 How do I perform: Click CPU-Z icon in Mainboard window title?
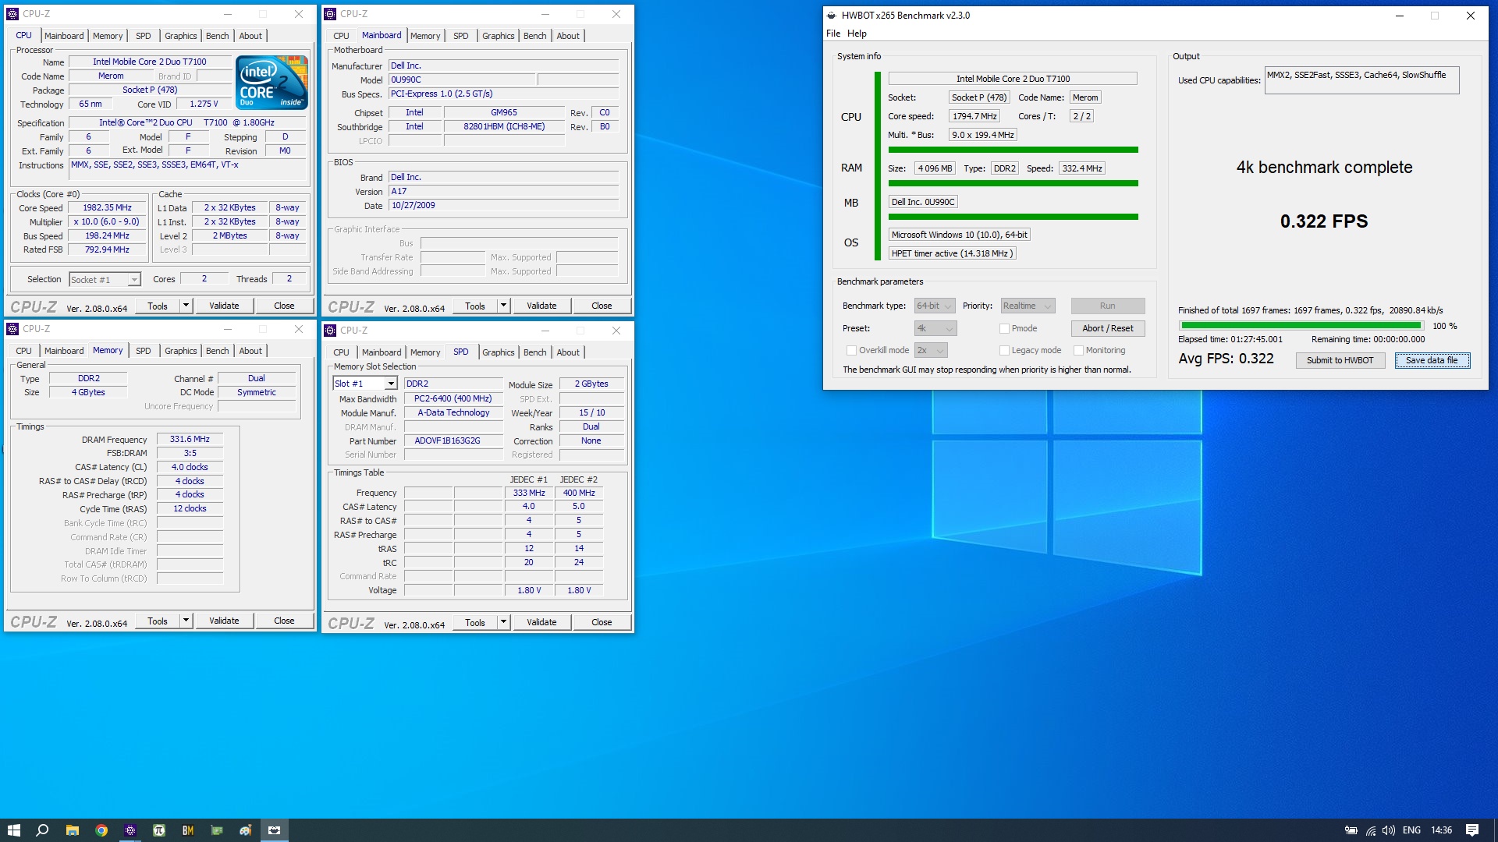[x=331, y=14]
